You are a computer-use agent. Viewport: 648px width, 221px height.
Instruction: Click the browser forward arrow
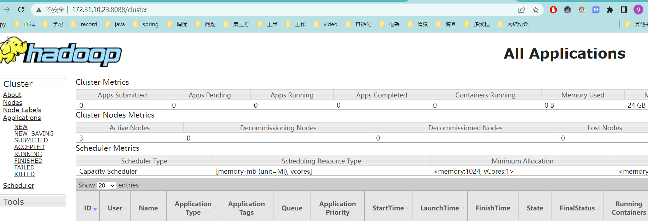click(x=7, y=10)
